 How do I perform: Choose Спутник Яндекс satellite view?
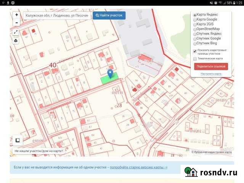coord(195,34)
